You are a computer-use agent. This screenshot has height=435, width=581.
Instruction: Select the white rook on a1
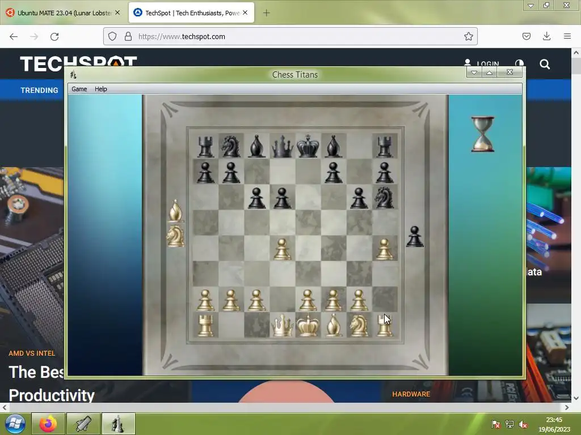(x=205, y=326)
